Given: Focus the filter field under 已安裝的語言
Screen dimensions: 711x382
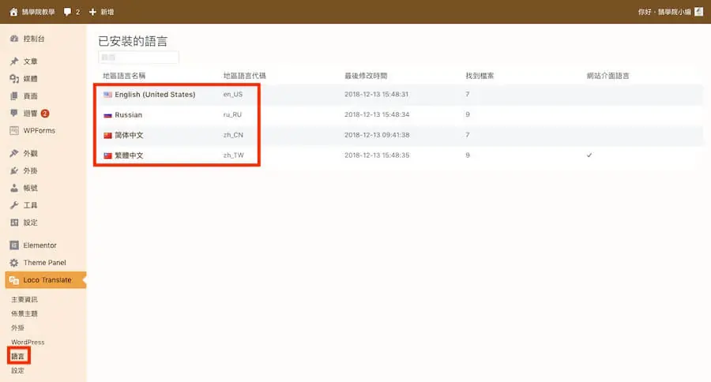Looking at the screenshot, I should coord(138,57).
